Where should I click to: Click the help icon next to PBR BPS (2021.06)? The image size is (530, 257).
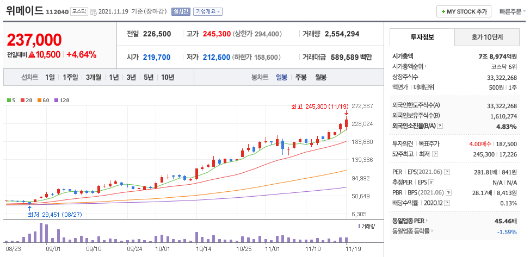(448, 193)
